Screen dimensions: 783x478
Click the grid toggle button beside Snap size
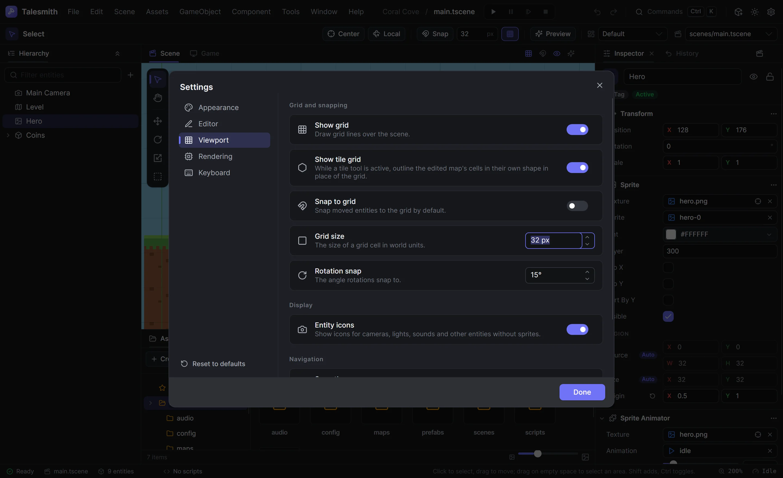(510, 34)
